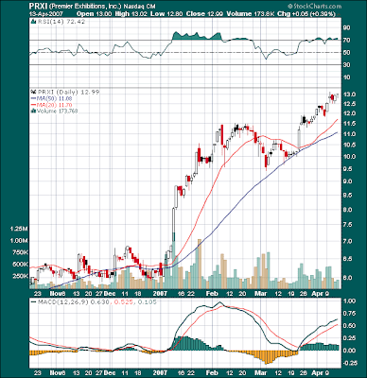This screenshot has width=367, height=378.
Task: Click the 250K volume axis label
Action: tap(21, 276)
